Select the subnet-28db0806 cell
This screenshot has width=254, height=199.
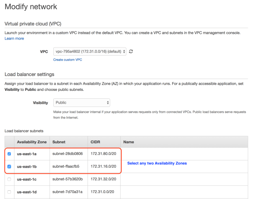pos(68,154)
